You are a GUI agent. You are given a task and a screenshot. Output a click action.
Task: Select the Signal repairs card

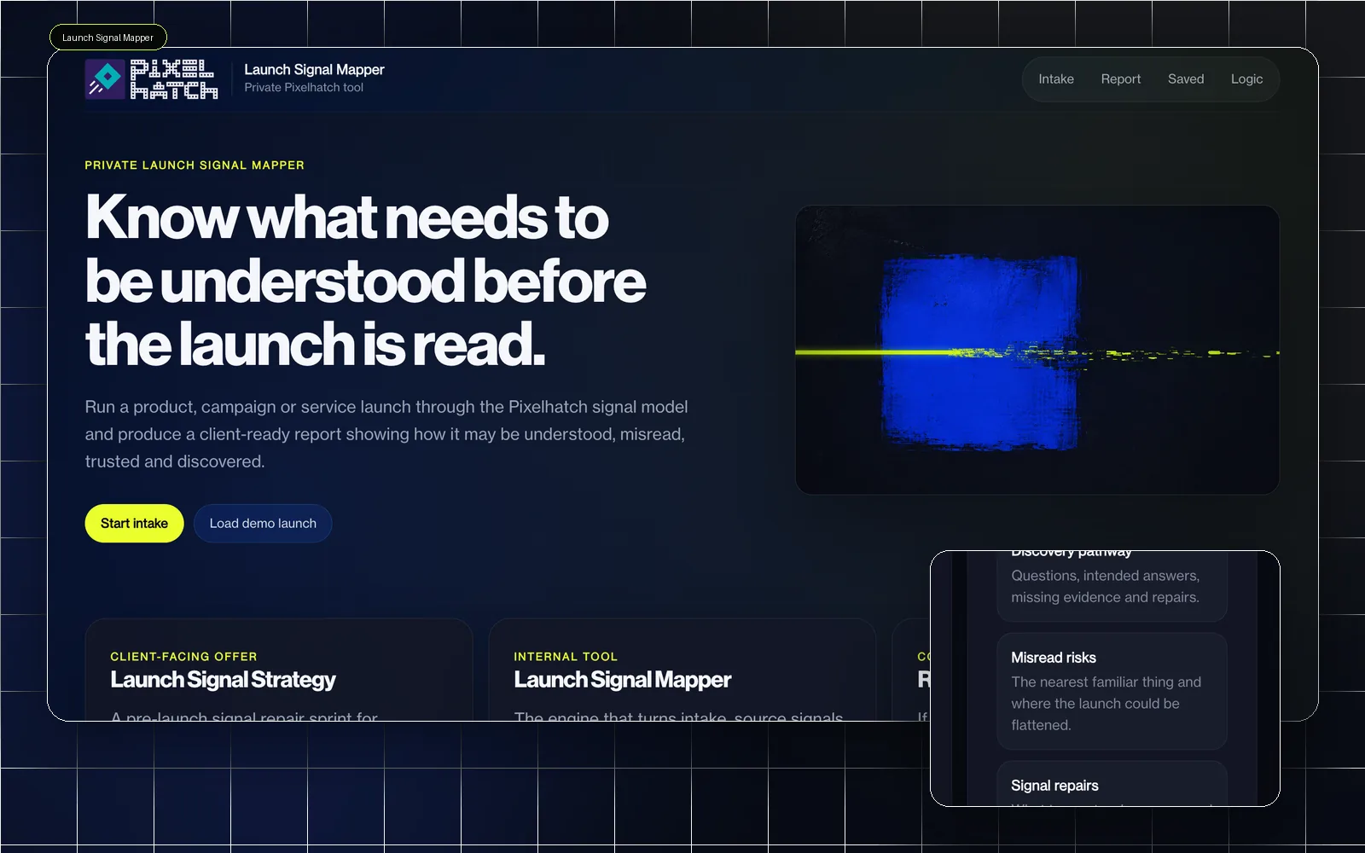coord(1112,783)
